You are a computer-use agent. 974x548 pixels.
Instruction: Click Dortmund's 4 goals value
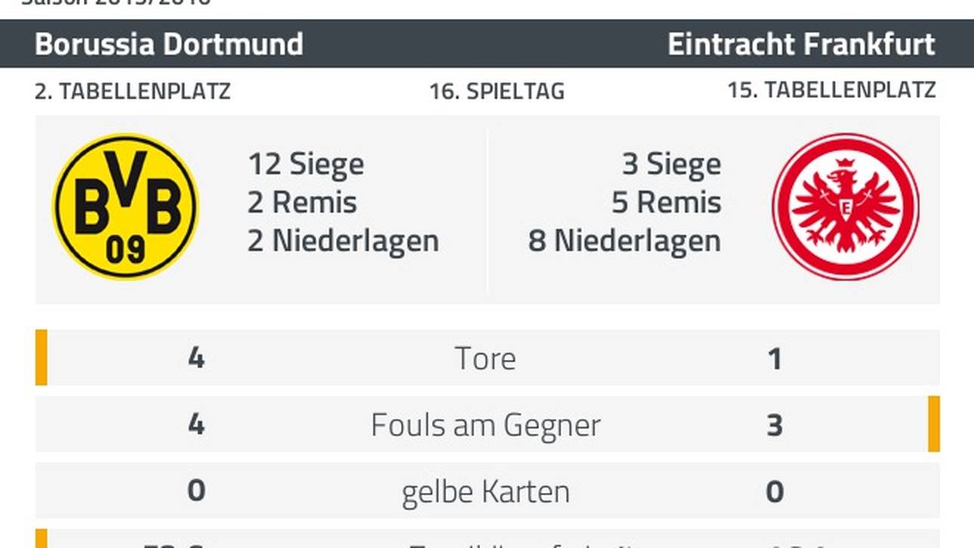pos(196,359)
